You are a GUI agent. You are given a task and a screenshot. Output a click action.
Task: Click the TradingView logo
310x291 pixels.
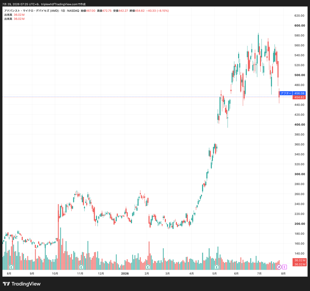[22, 284]
